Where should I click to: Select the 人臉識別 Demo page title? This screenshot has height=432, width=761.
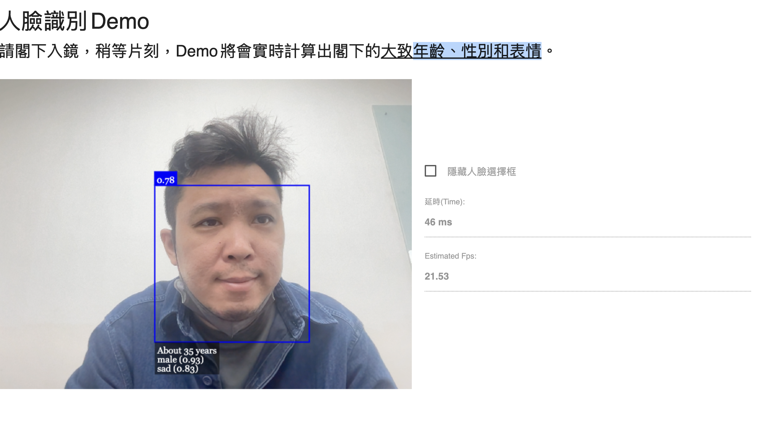(x=74, y=21)
